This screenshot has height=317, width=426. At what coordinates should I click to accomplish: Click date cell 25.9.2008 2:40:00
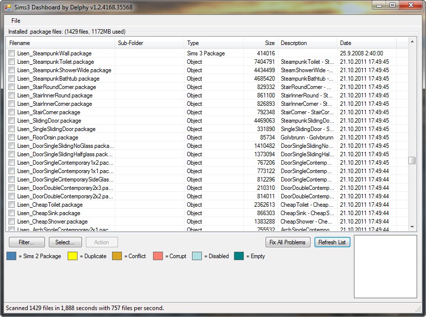tap(361, 53)
